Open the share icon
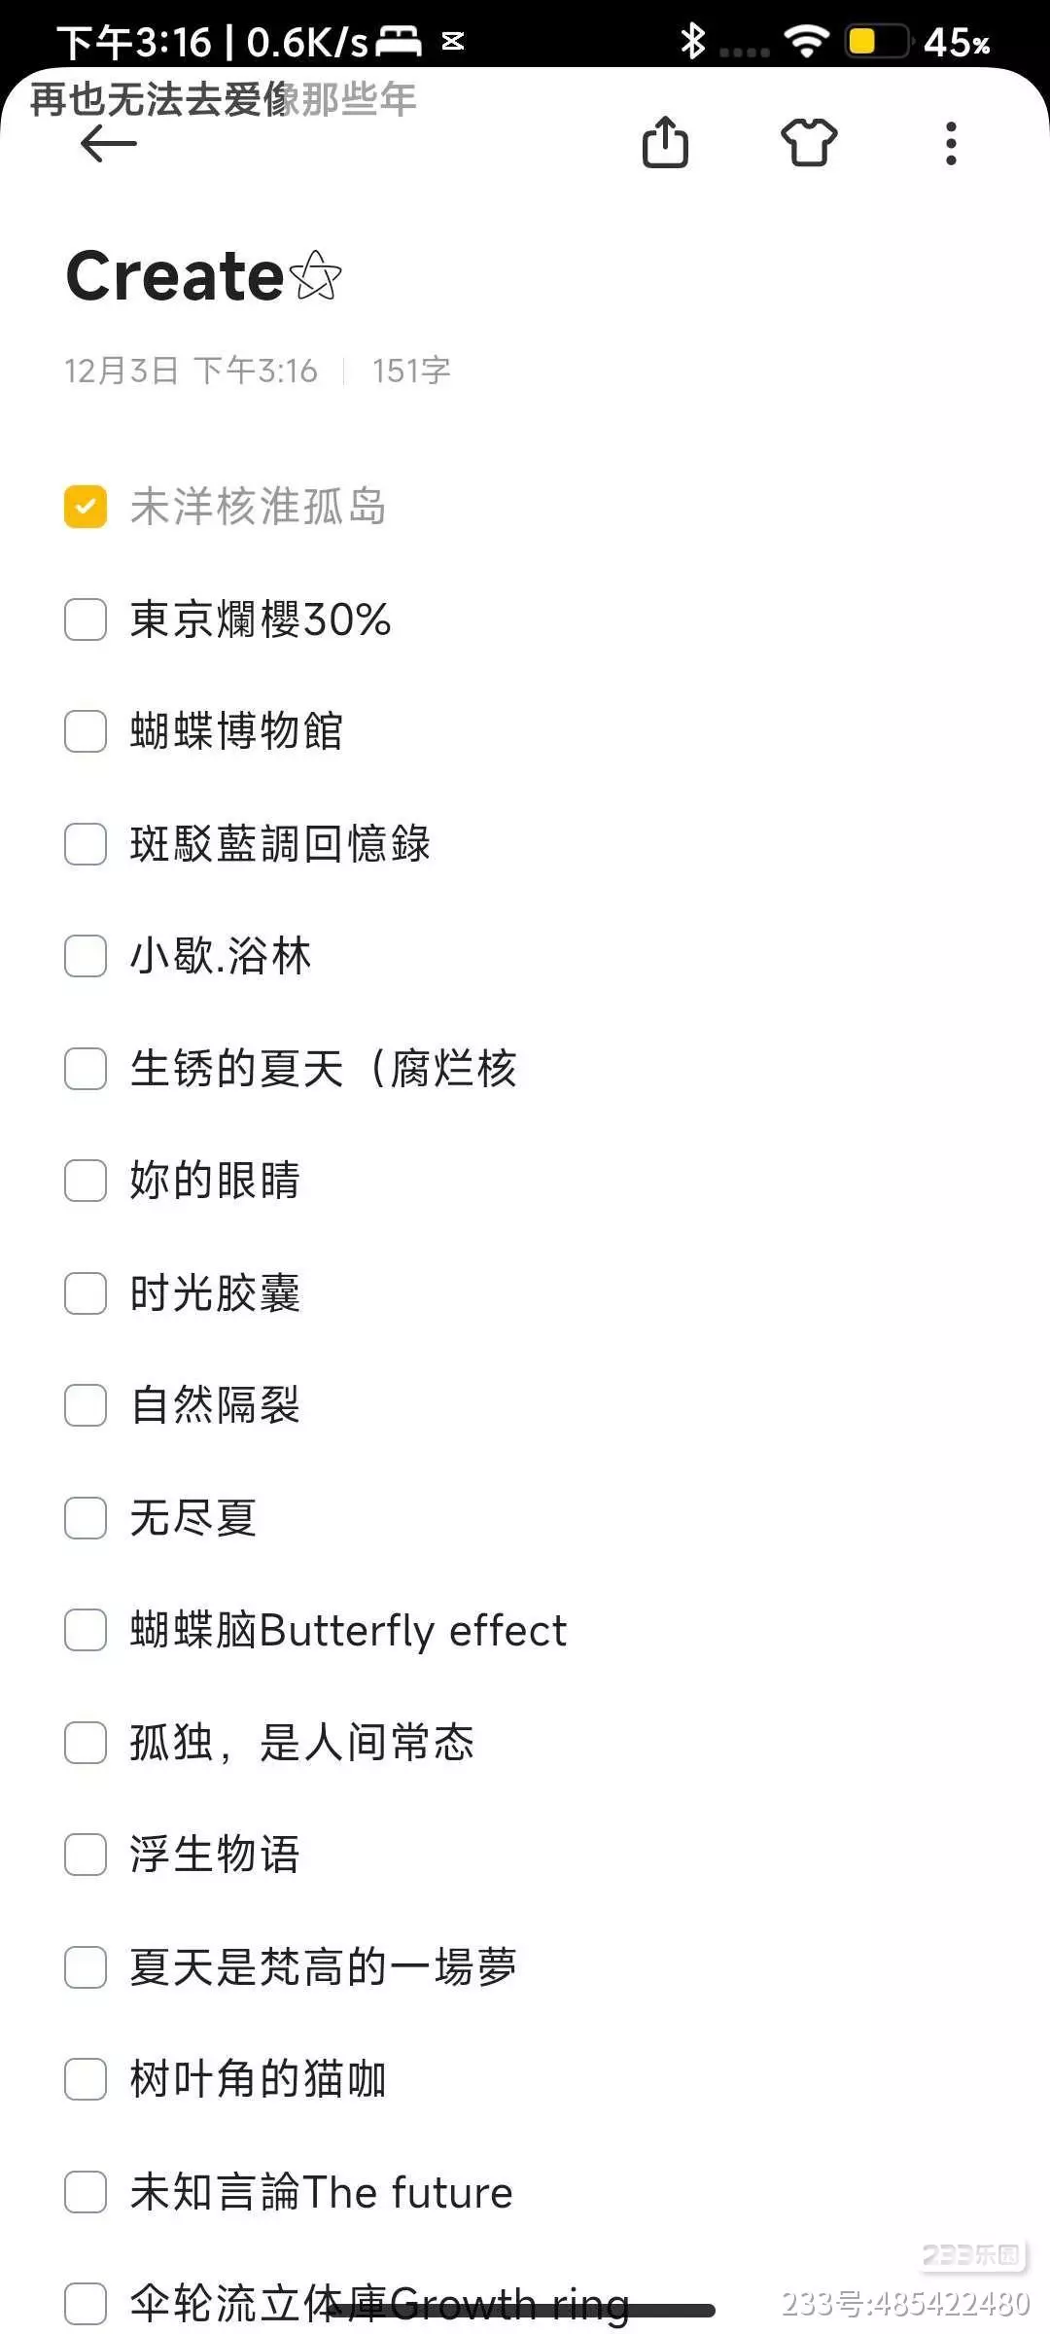The height and width of the screenshot is (2334, 1050). (x=665, y=143)
